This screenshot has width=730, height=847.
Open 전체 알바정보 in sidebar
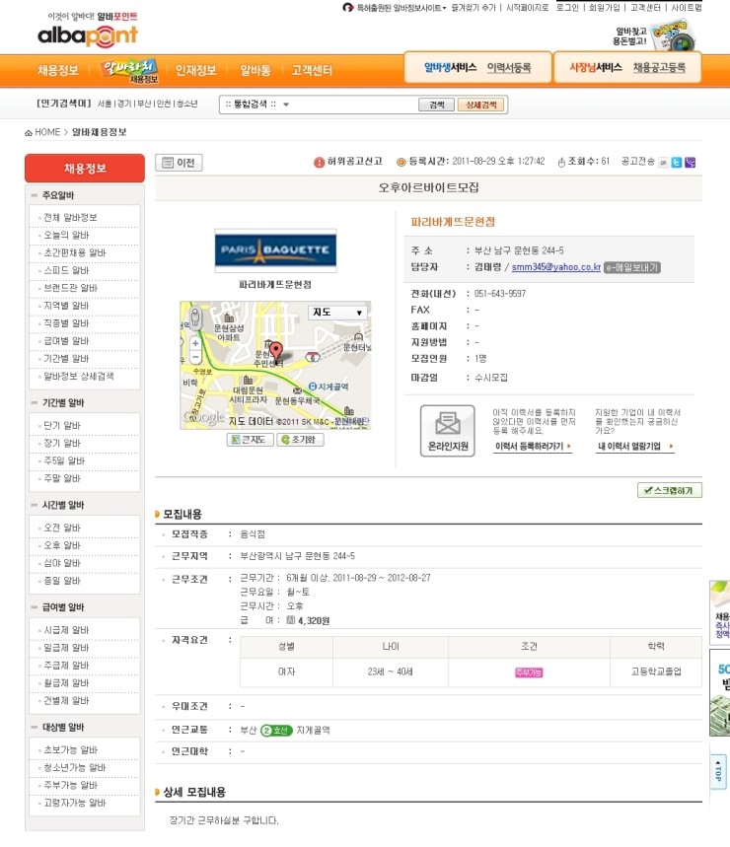[70, 218]
